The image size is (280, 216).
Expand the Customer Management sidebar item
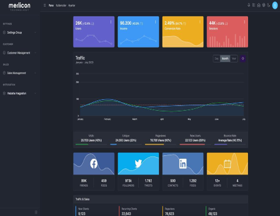(19, 53)
